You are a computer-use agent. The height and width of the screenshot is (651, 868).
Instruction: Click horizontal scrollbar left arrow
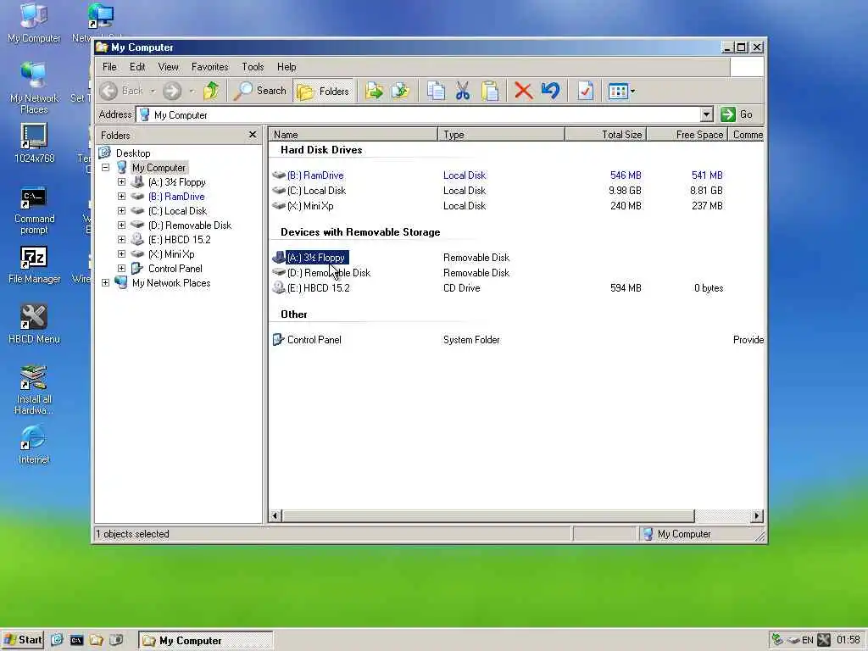click(275, 516)
